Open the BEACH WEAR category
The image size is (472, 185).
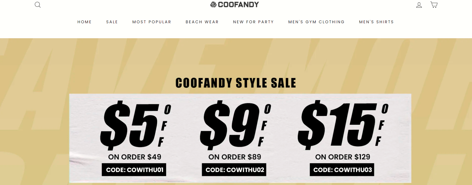tap(202, 22)
